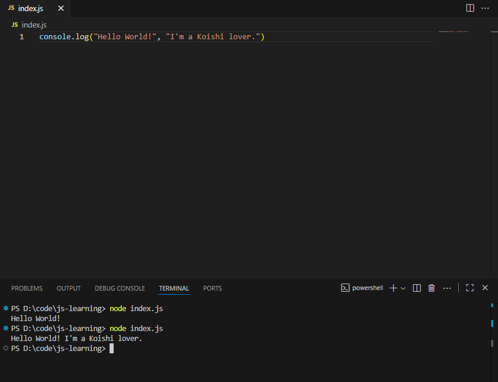Open editor More Actions ellipsis menu
This screenshot has height=382, width=498.
pos(485,8)
